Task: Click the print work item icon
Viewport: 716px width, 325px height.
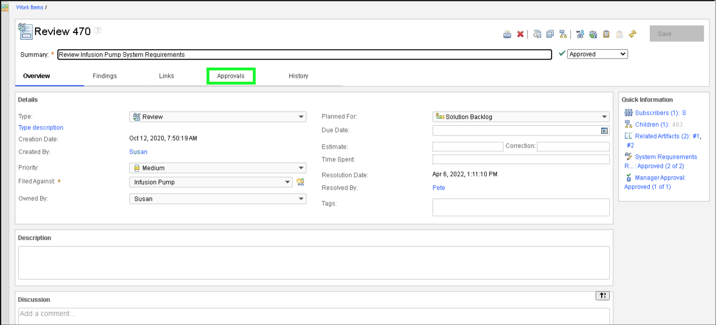Action: pyautogui.click(x=507, y=34)
